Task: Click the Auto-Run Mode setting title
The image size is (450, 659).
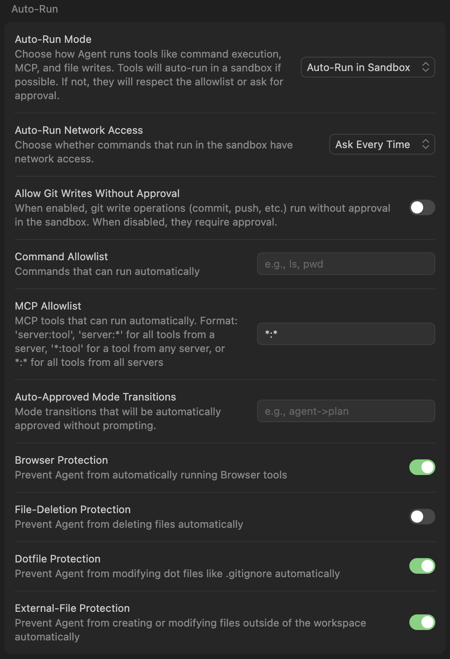Action: point(53,39)
